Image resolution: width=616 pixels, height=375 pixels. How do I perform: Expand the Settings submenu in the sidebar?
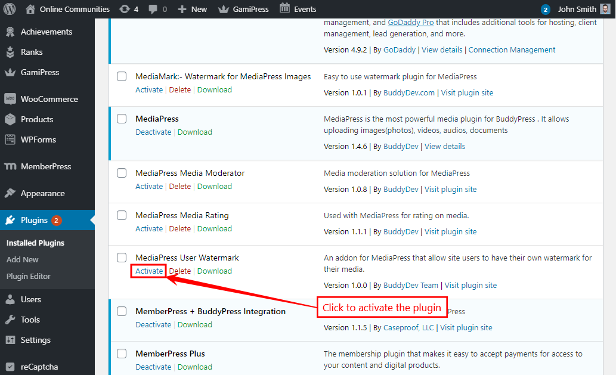[x=36, y=340]
